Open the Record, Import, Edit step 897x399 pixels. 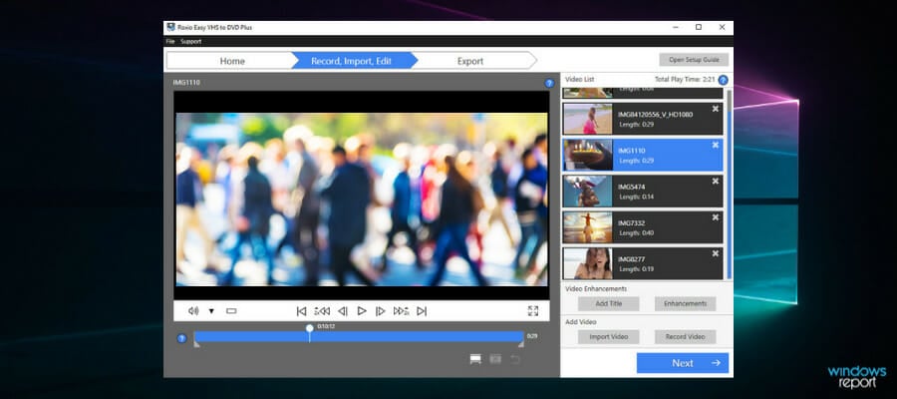click(351, 61)
